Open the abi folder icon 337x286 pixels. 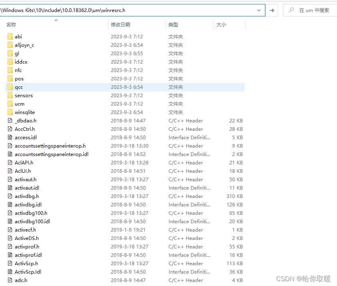(x=10, y=36)
